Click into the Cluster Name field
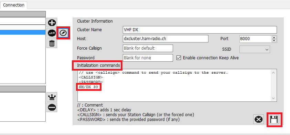 [x=200, y=30]
